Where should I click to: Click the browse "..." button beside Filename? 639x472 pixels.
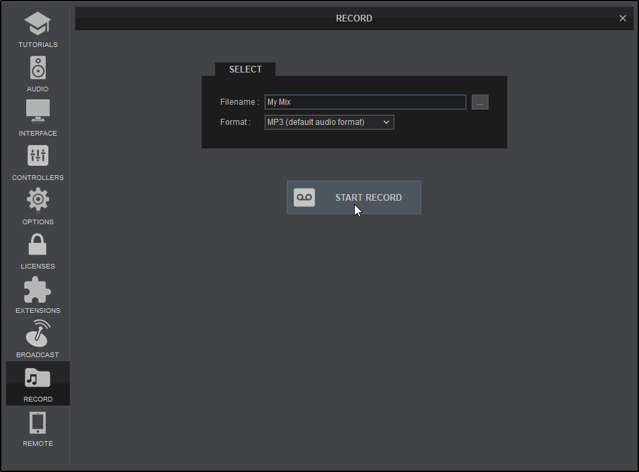(x=480, y=102)
